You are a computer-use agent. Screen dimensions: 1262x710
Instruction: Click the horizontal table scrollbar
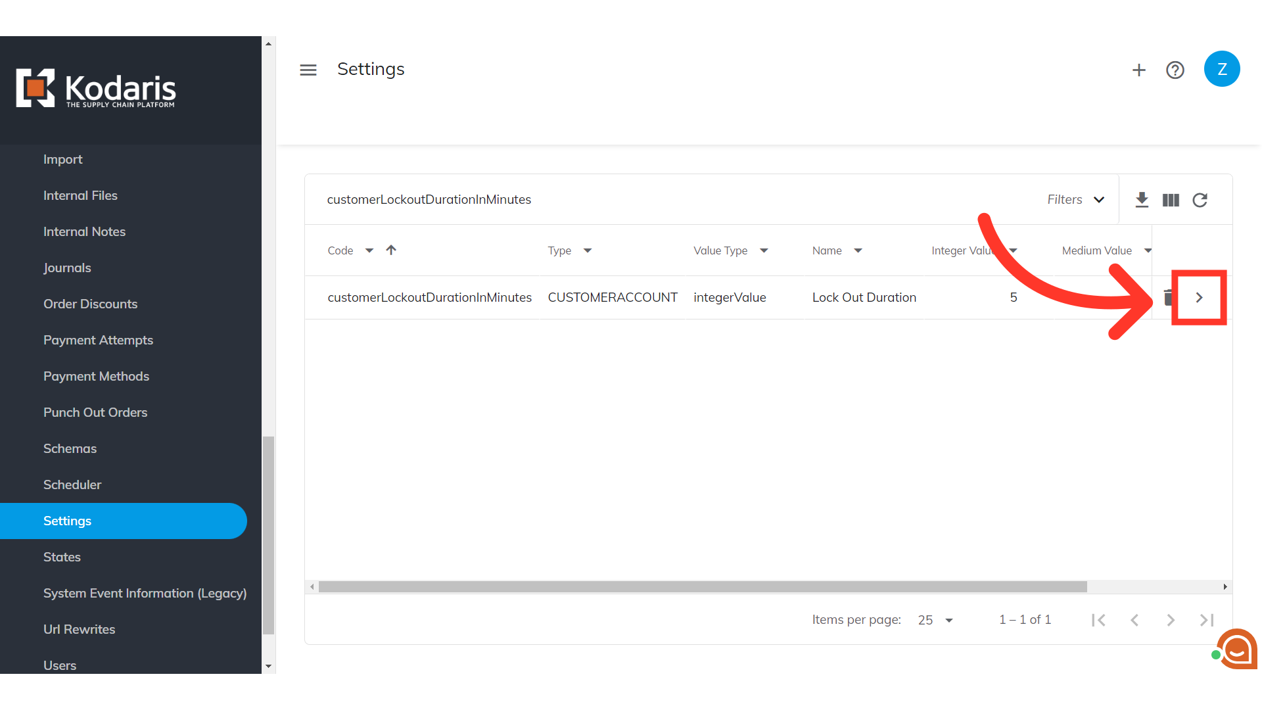click(702, 586)
